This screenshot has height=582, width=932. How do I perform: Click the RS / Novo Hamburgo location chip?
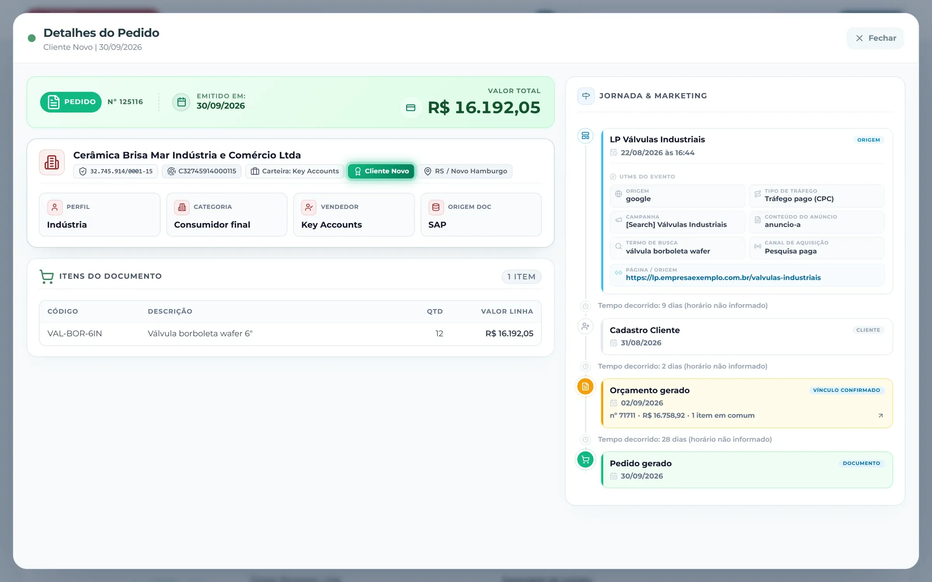click(465, 171)
